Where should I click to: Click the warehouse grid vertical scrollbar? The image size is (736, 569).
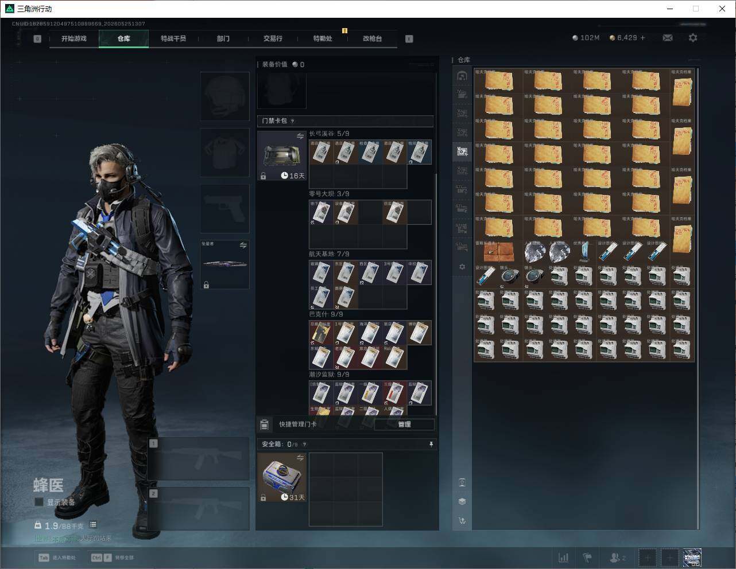698,298
